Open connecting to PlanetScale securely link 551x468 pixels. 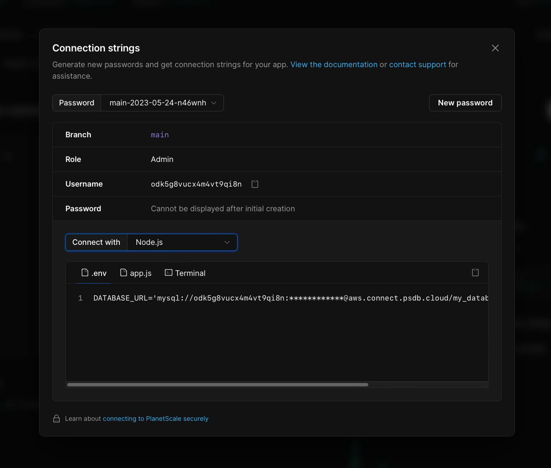(x=155, y=419)
